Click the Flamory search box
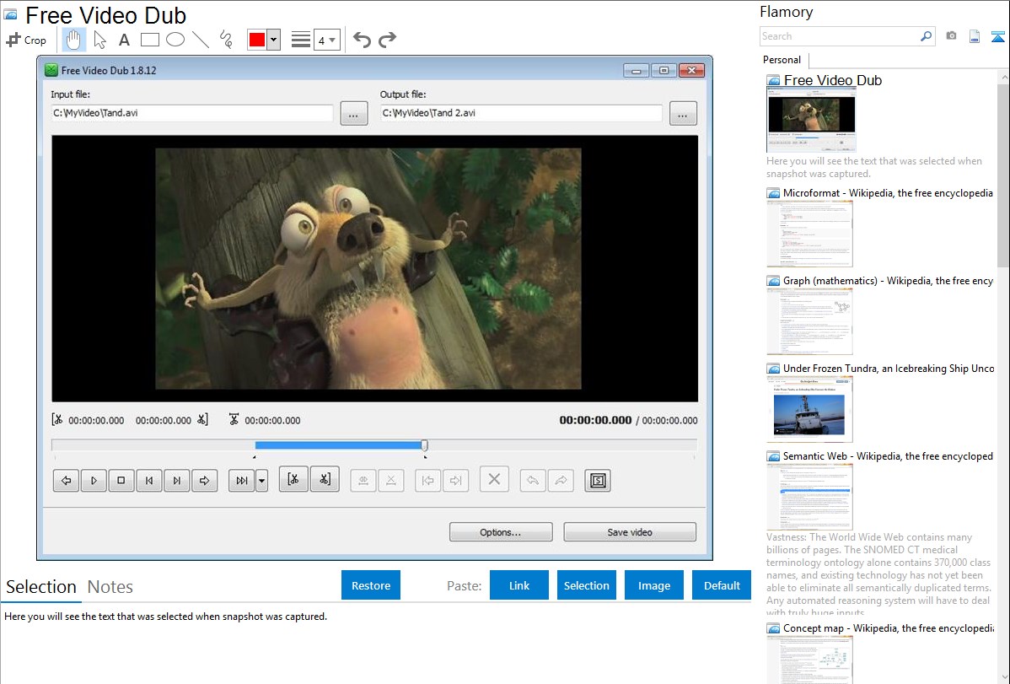The height and width of the screenshot is (684, 1010). point(840,36)
